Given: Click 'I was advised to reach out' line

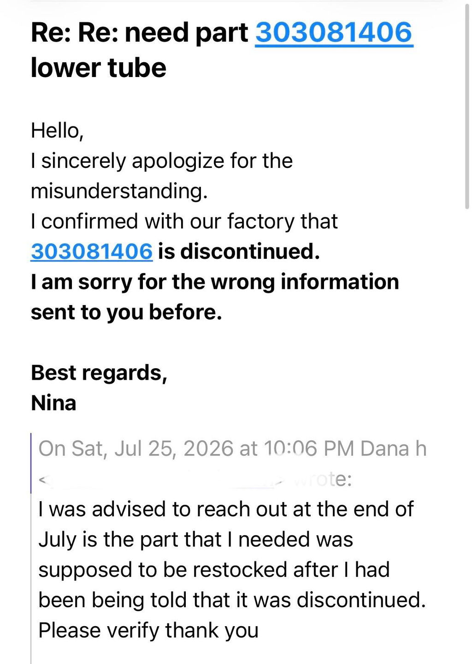Looking at the screenshot, I should click(x=226, y=509).
